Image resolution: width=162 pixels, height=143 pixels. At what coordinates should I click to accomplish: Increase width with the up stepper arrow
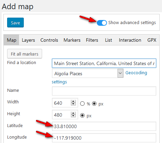click(x=73, y=101)
